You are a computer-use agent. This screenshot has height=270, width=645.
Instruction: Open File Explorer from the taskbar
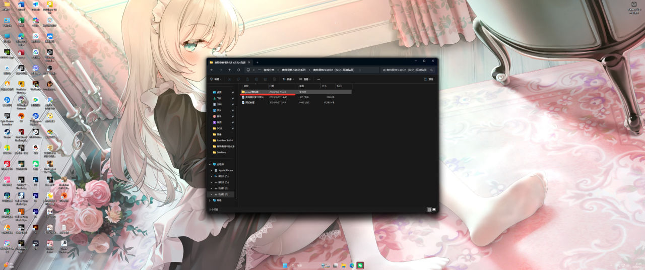pyautogui.click(x=344, y=265)
